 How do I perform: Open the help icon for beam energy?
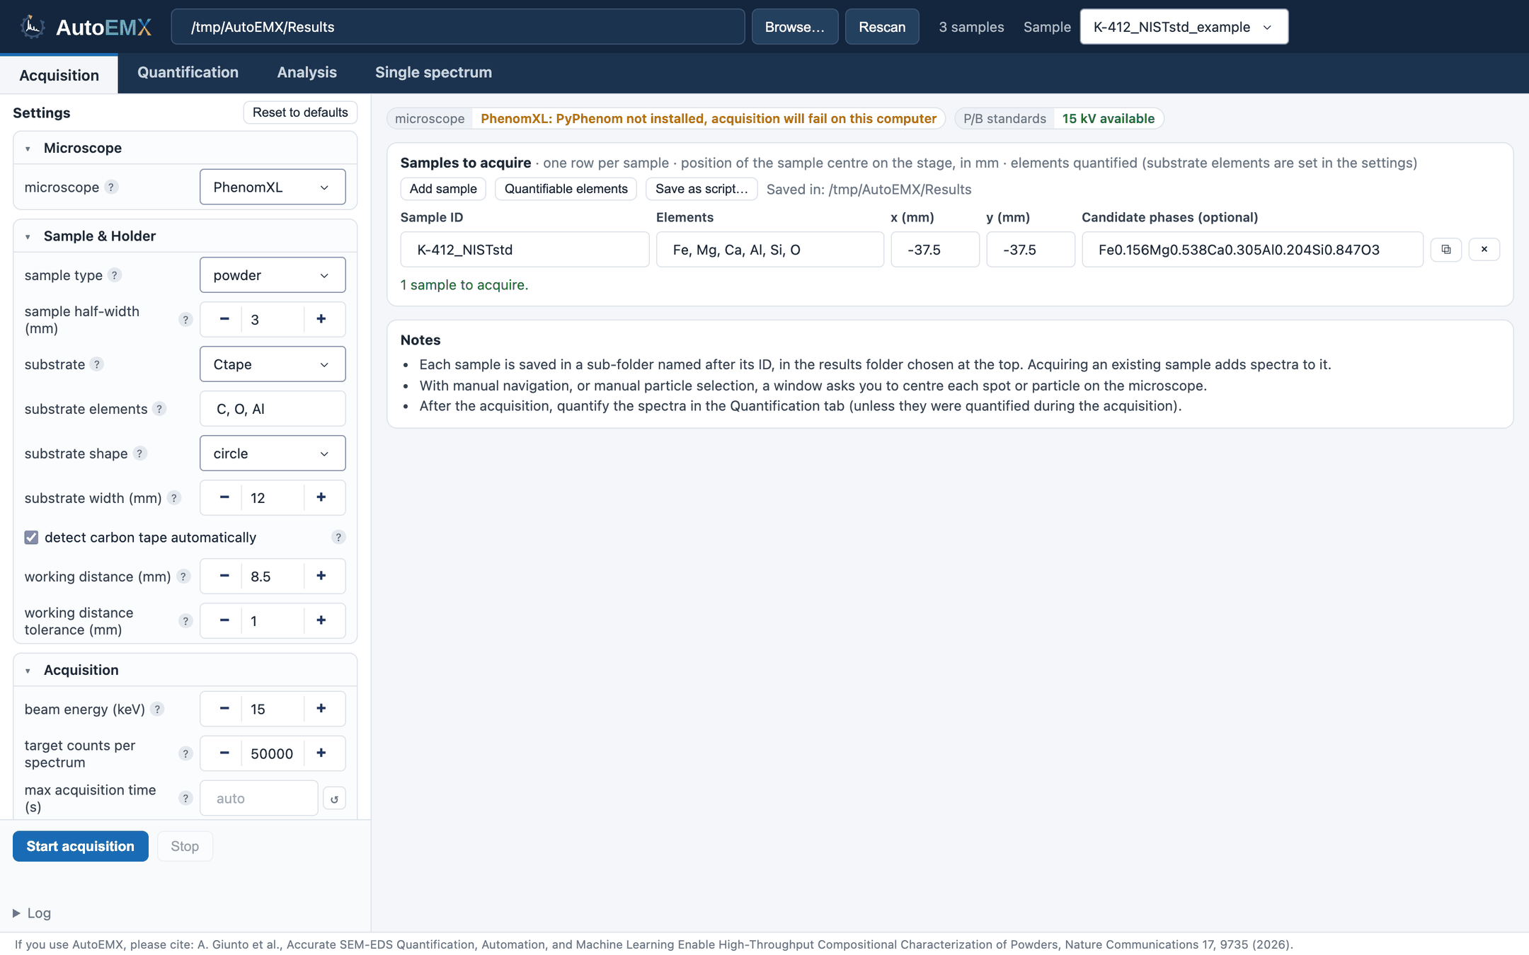[x=157, y=710]
